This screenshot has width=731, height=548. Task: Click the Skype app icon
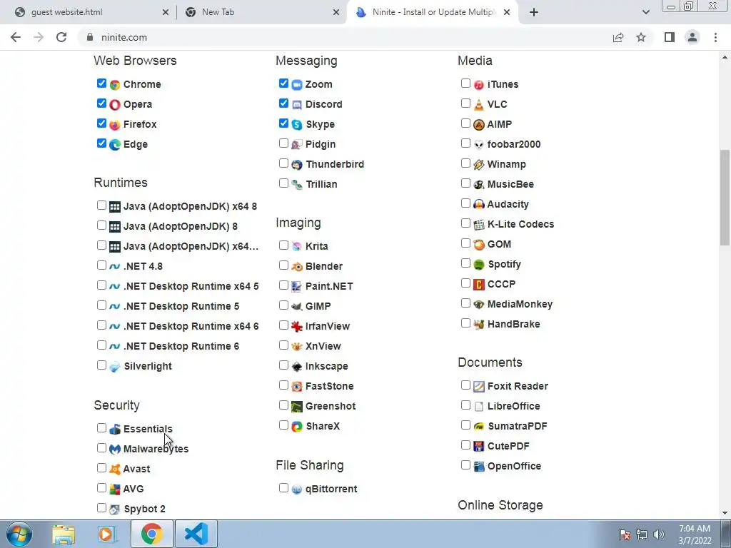click(x=297, y=125)
